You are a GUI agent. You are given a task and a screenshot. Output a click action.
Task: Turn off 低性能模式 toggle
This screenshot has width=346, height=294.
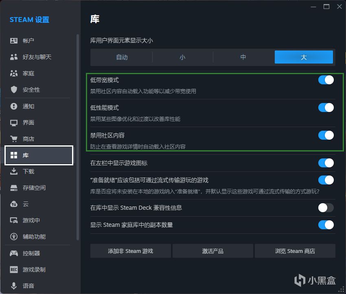point(326,108)
